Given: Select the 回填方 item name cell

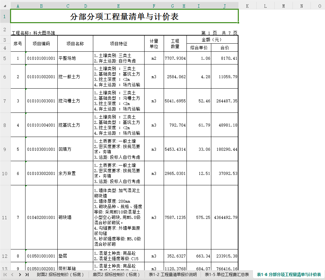Looking at the screenshot, I should [x=75, y=149].
